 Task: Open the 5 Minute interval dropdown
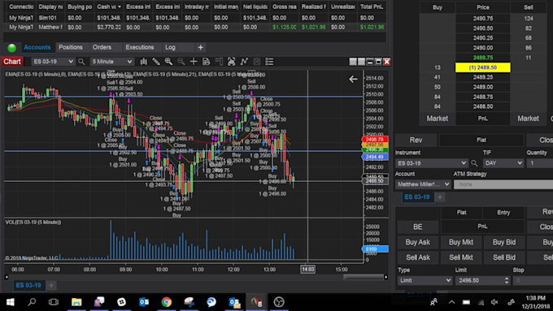[x=111, y=62]
